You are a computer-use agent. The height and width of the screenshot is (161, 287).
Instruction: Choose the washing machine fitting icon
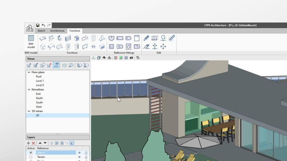click(x=128, y=47)
